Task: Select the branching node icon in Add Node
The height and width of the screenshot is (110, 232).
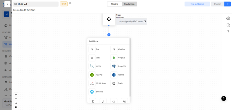Action: pos(124,101)
